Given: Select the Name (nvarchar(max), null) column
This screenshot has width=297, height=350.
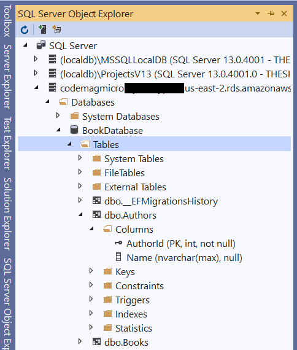Looking at the screenshot, I should point(184,258).
